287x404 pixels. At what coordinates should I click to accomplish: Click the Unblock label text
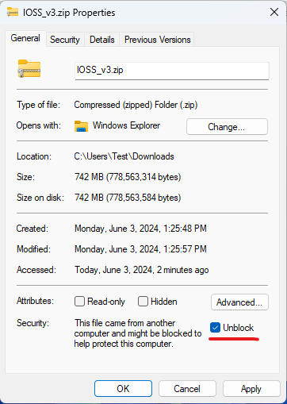pyautogui.click(x=238, y=328)
